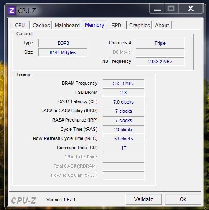Click the 6144 MBytes size value
This screenshot has height=210, width=209.
pyautogui.click(x=63, y=52)
